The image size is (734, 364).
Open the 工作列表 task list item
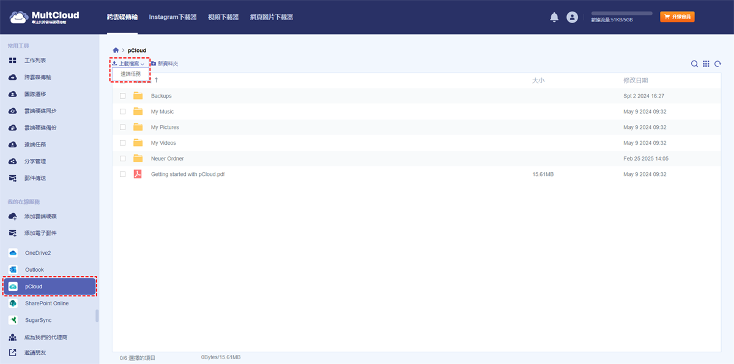35,60
